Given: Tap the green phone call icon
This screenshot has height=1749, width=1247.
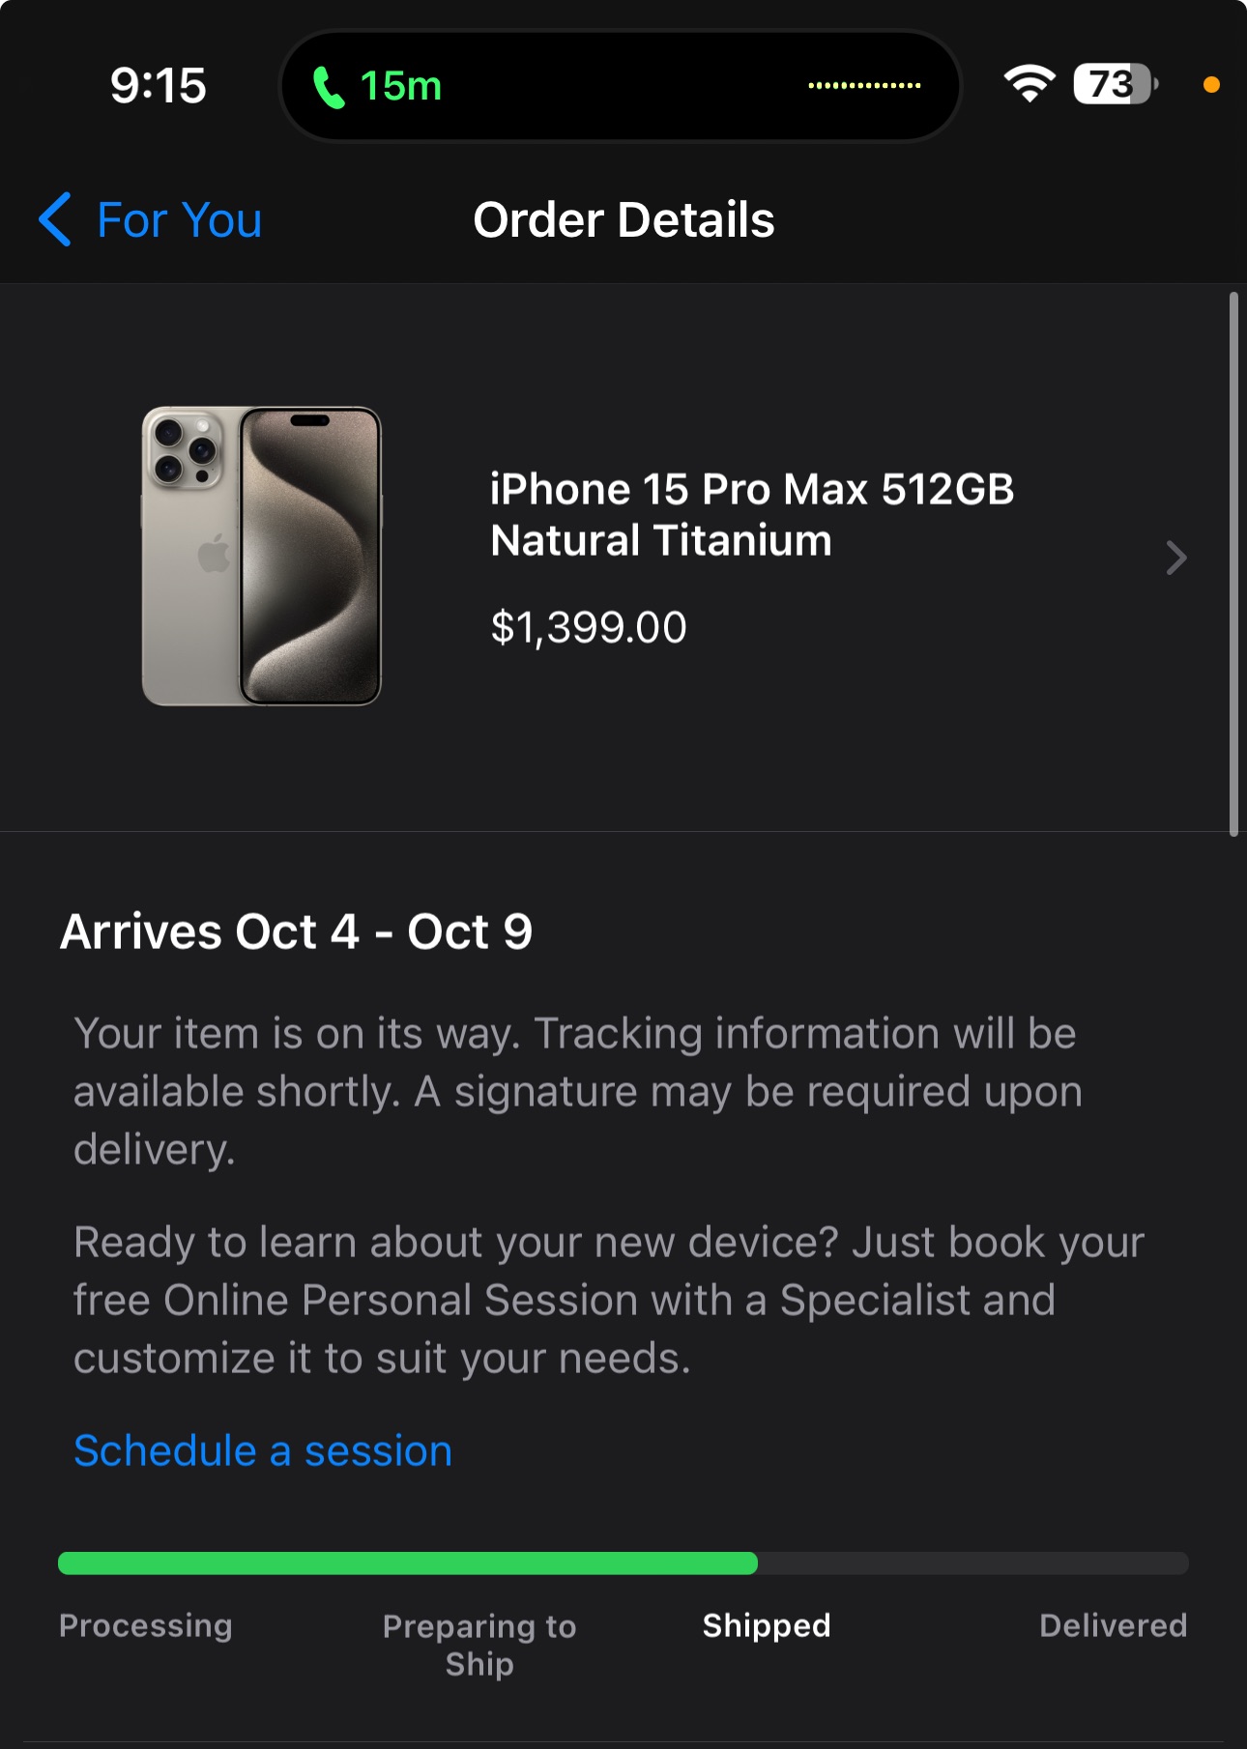Looking at the screenshot, I should [329, 87].
